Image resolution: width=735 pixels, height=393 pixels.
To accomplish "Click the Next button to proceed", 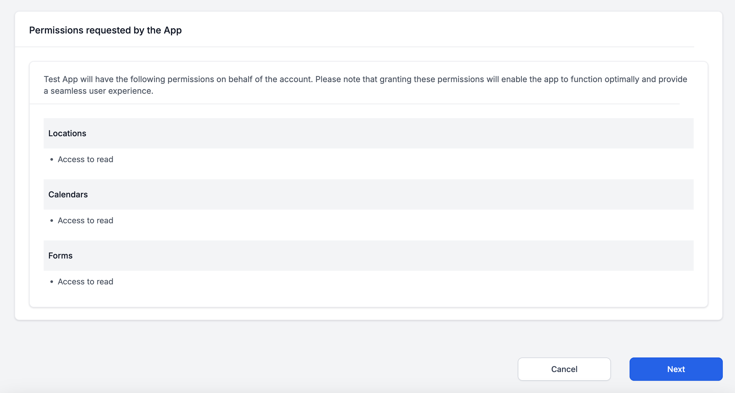I will pos(676,369).
